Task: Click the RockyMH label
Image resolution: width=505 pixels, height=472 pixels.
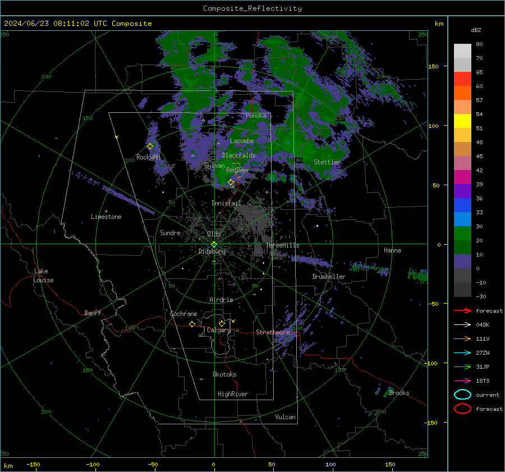Action: pos(148,157)
